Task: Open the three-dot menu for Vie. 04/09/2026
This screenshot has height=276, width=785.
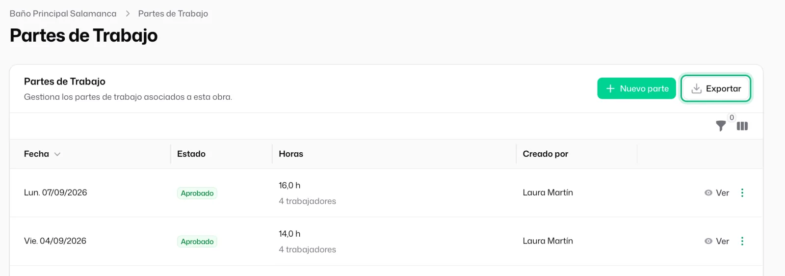Action: pos(742,241)
